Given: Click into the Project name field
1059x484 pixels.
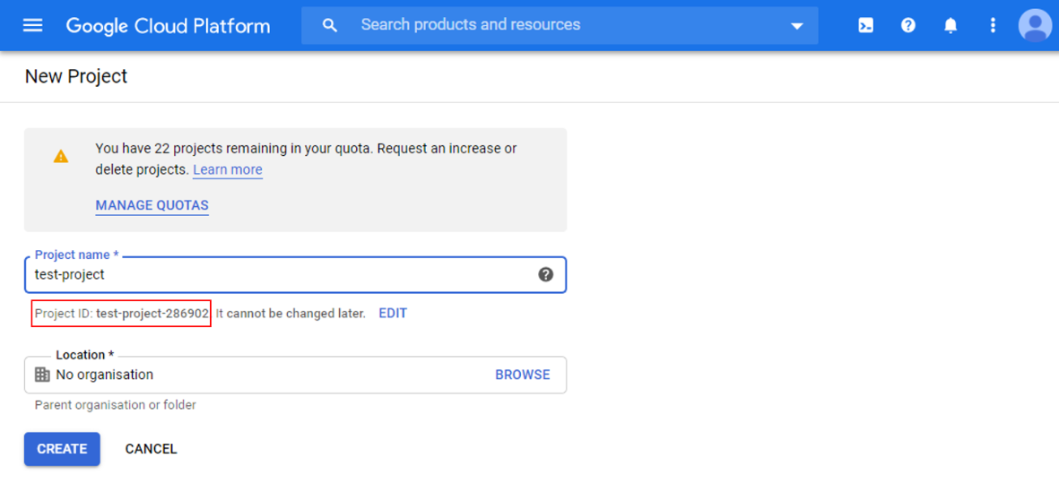Looking at the screenshot, I should (295, 275).
